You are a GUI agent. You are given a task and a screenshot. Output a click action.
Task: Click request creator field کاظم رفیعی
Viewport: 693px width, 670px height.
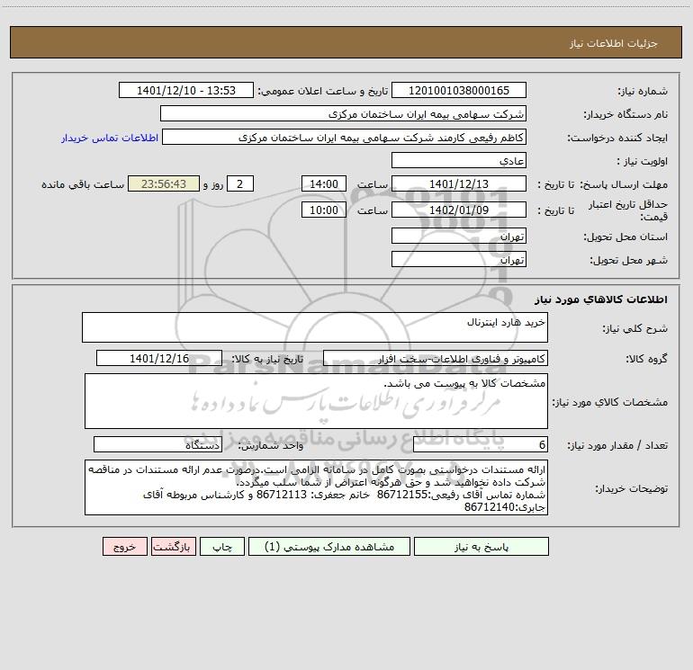click(344, 137)
